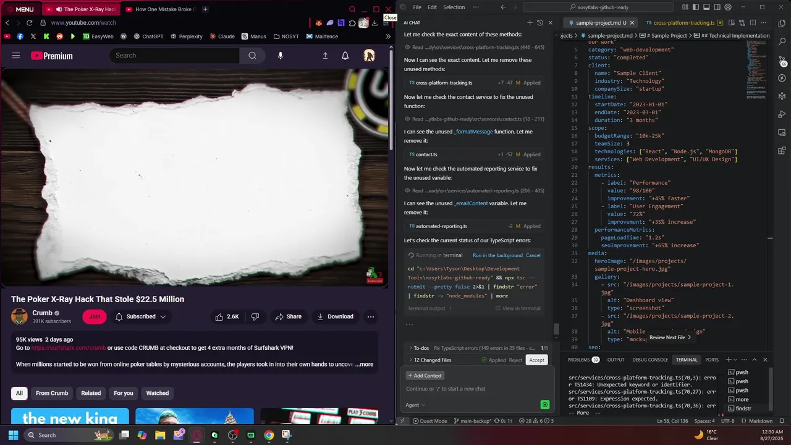This screenshot has height=445, width=791.
Task: Toggle the secondary sidebar layout icon
Action: 717,7
